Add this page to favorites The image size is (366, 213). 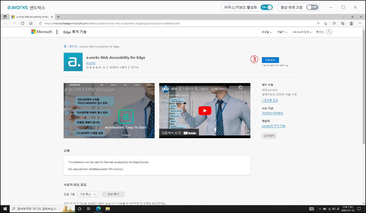click(x=325, y=23)
